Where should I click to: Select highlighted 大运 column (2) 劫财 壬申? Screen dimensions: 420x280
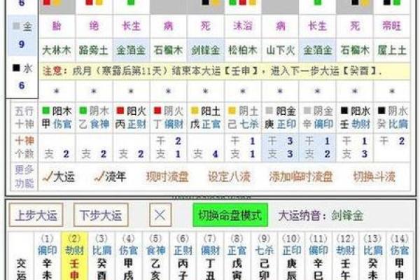coord(74,257)
